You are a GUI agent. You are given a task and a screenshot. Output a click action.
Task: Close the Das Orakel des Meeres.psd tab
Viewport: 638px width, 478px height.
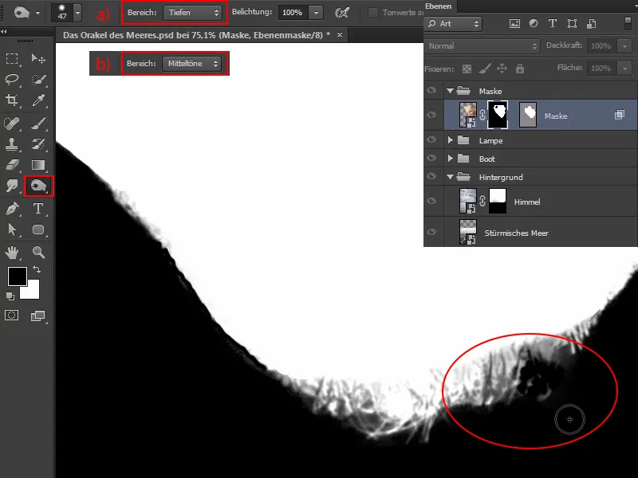coord(340,35)
